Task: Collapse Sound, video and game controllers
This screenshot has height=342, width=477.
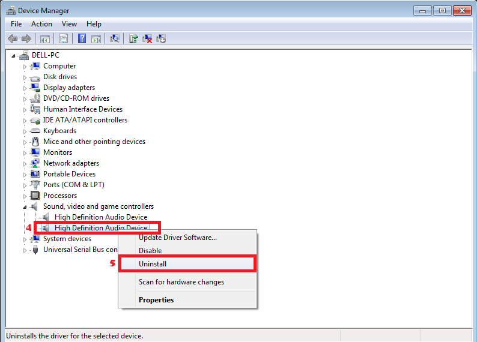Action: pyautogui.click(x=25, y=207)
